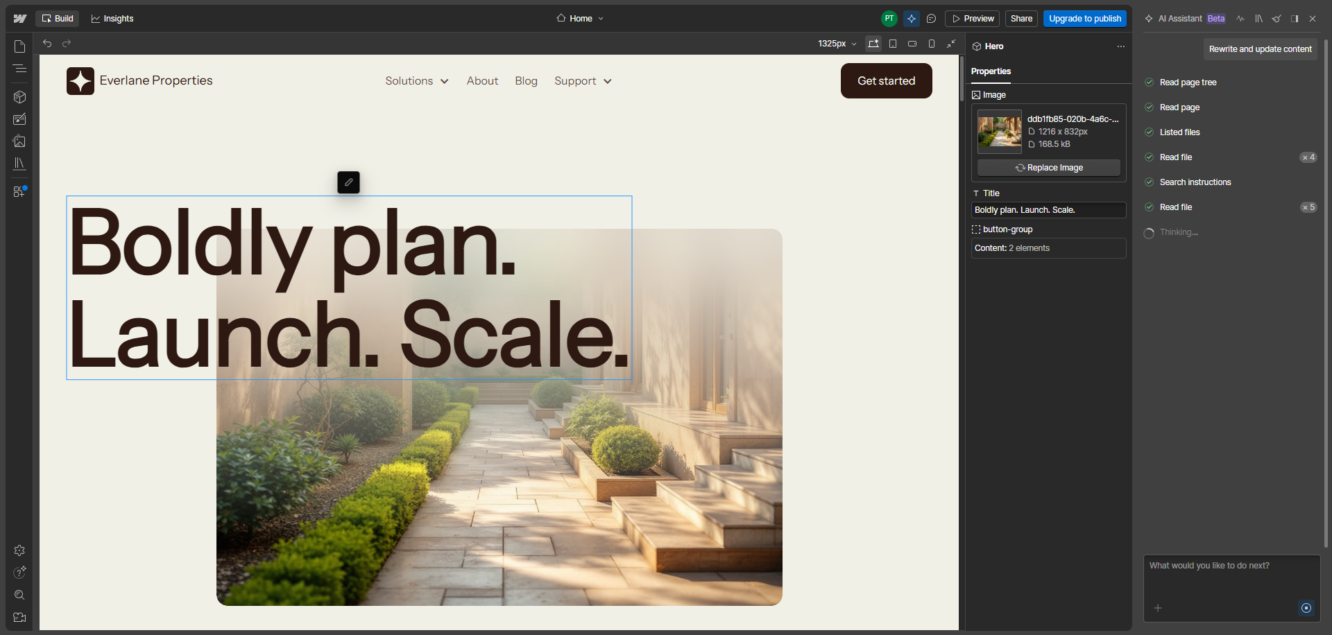
Task: Click the Share button
Action: click(1021, 19)
